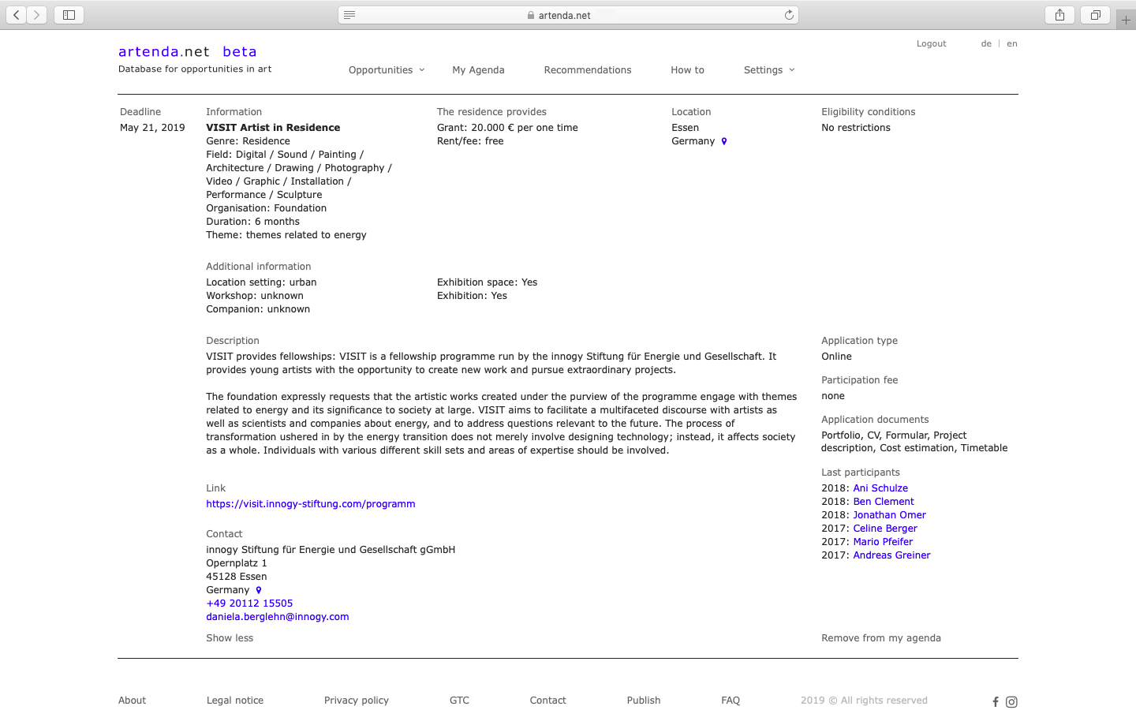Collapse details with Show less
Image resolution: width=1136 pixels, height=710 pixels.
coord(230,638)
